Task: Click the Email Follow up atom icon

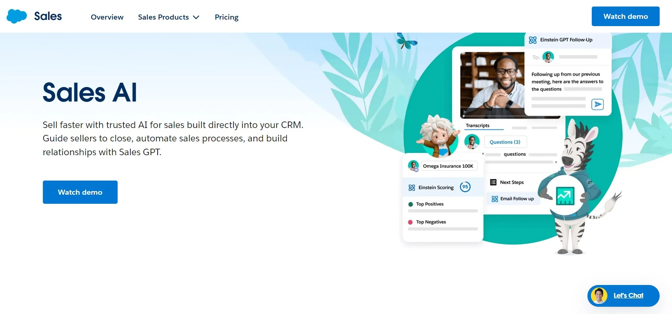Action: point(494,199)
